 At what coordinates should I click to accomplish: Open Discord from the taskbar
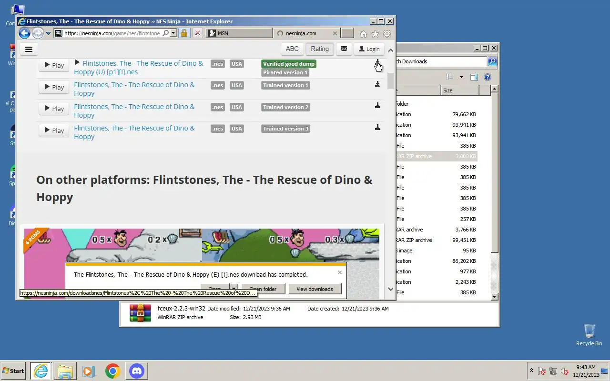click(137, 371)
